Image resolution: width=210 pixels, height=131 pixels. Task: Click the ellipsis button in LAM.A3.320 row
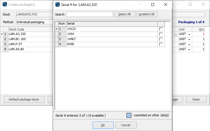(176, 34)
